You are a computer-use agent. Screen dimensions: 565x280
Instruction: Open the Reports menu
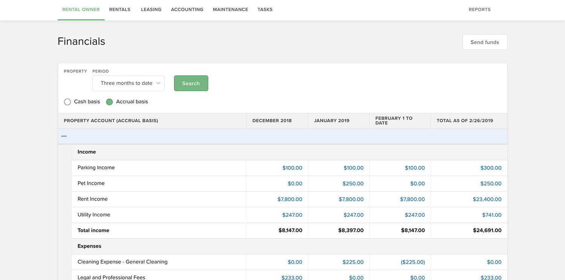pos(479,9)
